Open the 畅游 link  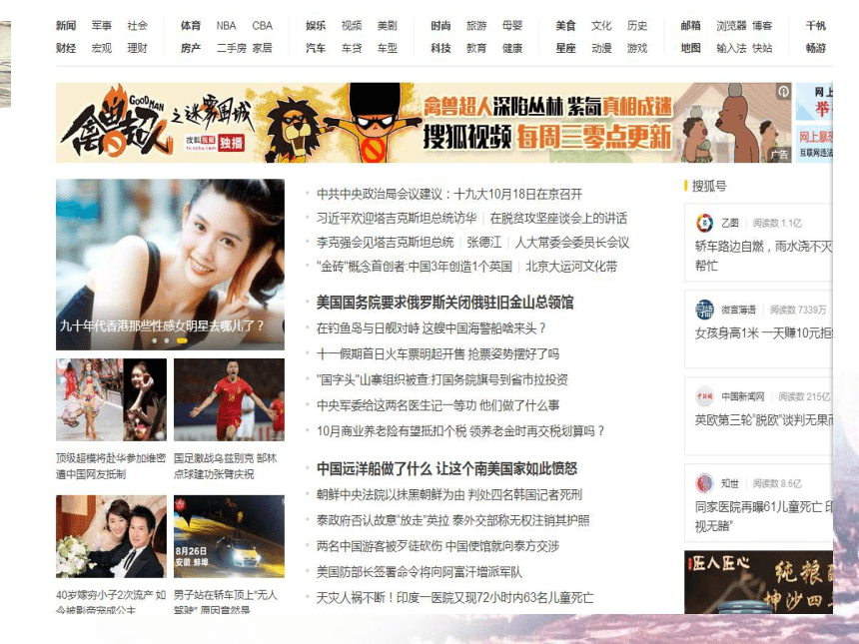816,48
